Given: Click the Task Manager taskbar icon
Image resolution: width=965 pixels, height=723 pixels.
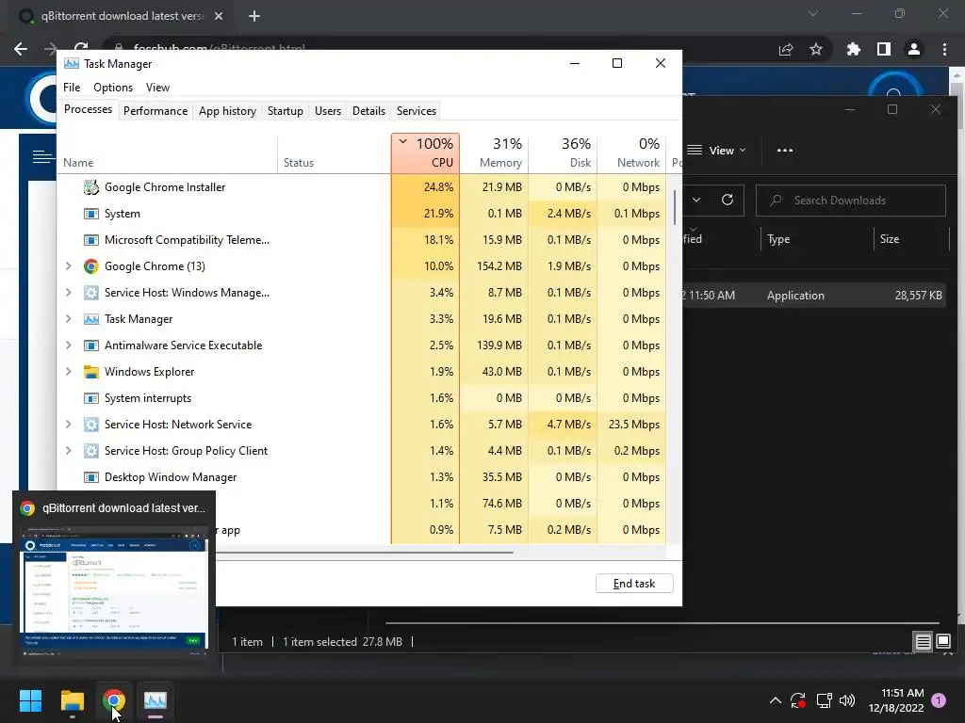Looking at the screenshot, I should (x=155, y=700).
